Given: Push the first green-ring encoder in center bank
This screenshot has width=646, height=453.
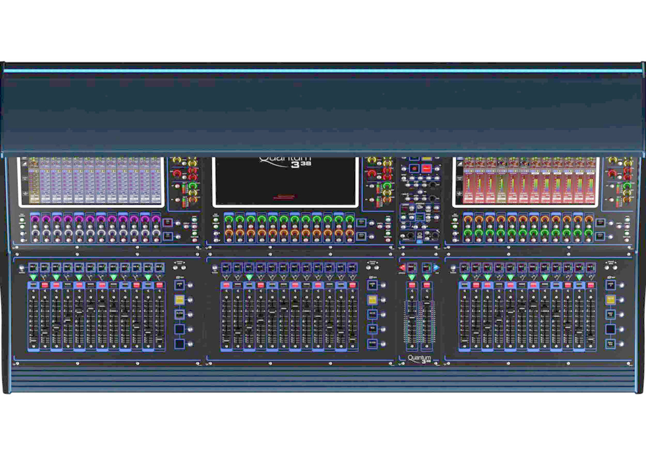Looking at the screenshot, I should coord(229,219).
